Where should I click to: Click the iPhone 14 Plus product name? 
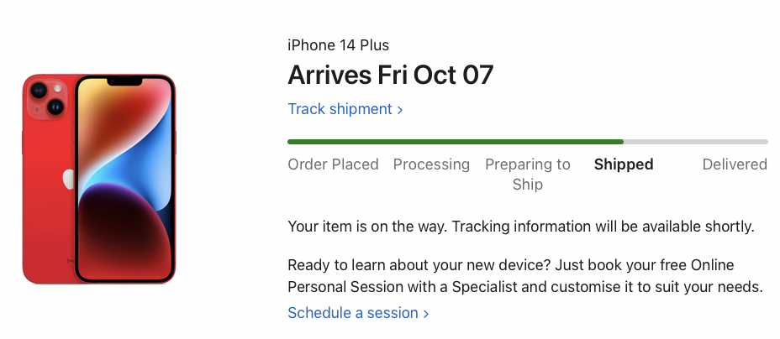tap(338, 45)
